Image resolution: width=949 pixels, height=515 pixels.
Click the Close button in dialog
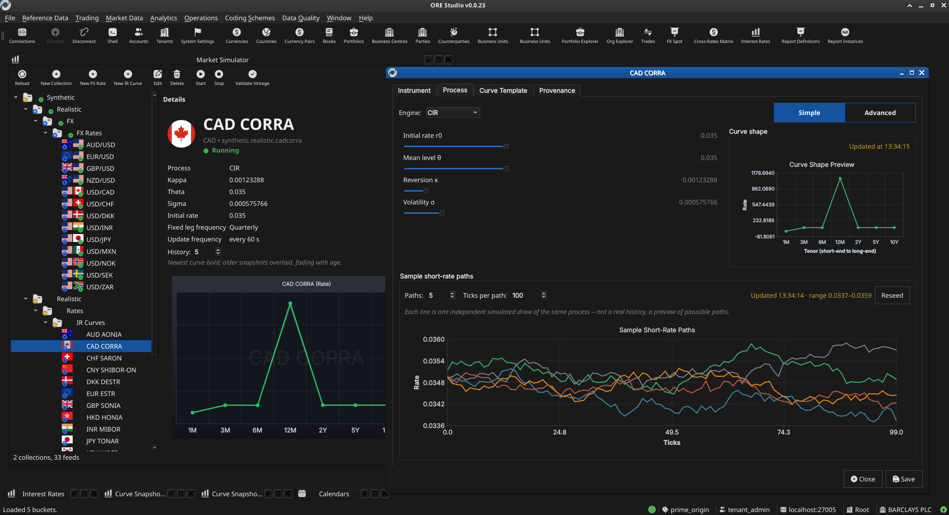863,479
